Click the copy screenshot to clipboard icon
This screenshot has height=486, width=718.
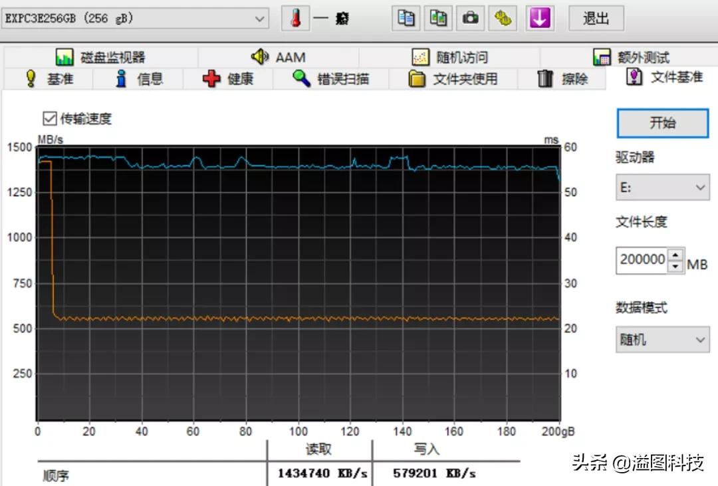click(438, 19)
